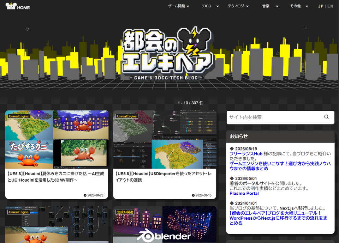Open the USDImporter article title

[x=163, y=177]
